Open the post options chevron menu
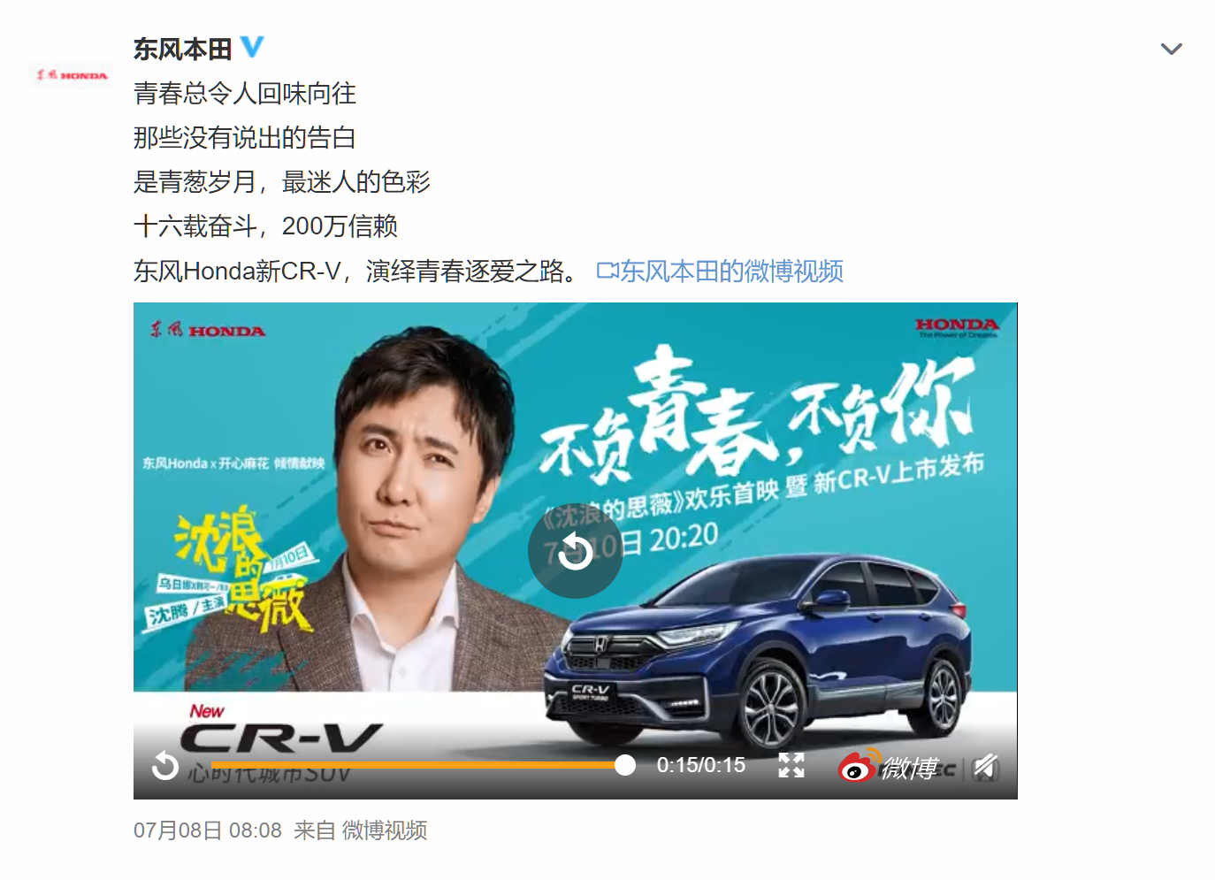The width and height of the screenshot is (1215, 880). [x=1171, y=50]
